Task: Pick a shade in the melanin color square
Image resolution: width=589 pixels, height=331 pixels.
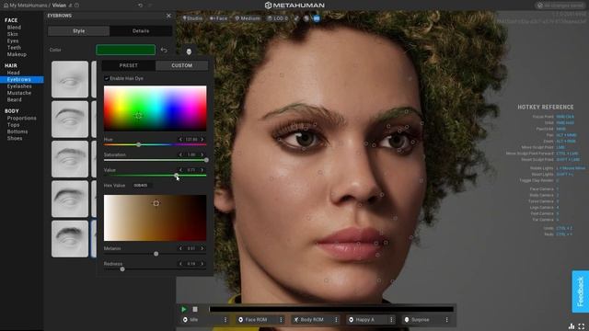Action: click(x=156, y=218)
